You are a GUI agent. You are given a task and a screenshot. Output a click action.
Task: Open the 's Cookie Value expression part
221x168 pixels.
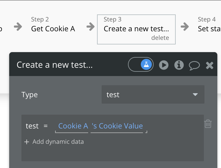click(117, 126)
